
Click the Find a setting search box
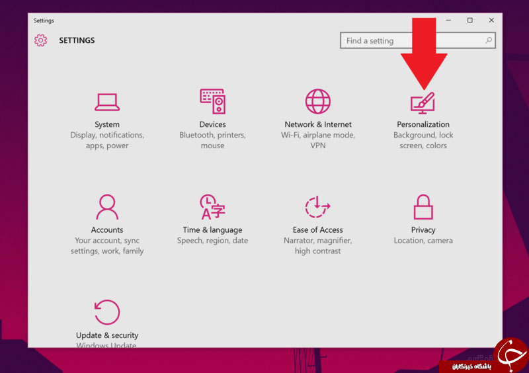coord(418,40)
